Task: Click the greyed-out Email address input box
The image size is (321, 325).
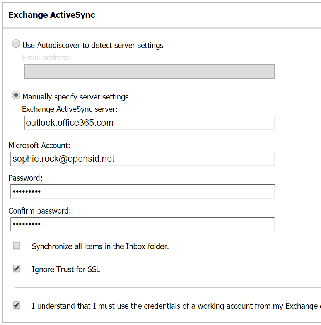Action: 149,72
